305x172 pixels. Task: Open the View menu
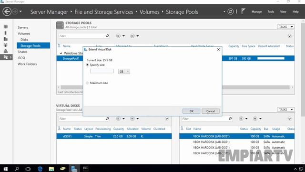tap(283, 11)
